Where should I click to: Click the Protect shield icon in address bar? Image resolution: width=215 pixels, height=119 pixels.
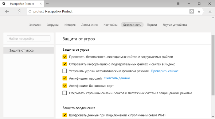tap(192, 11)
